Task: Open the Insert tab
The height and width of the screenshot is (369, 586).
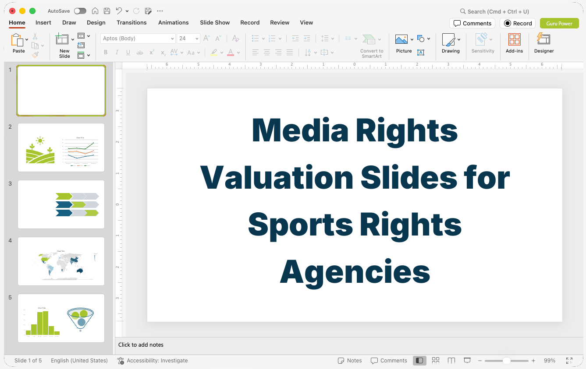Action: tap(43, 23)
